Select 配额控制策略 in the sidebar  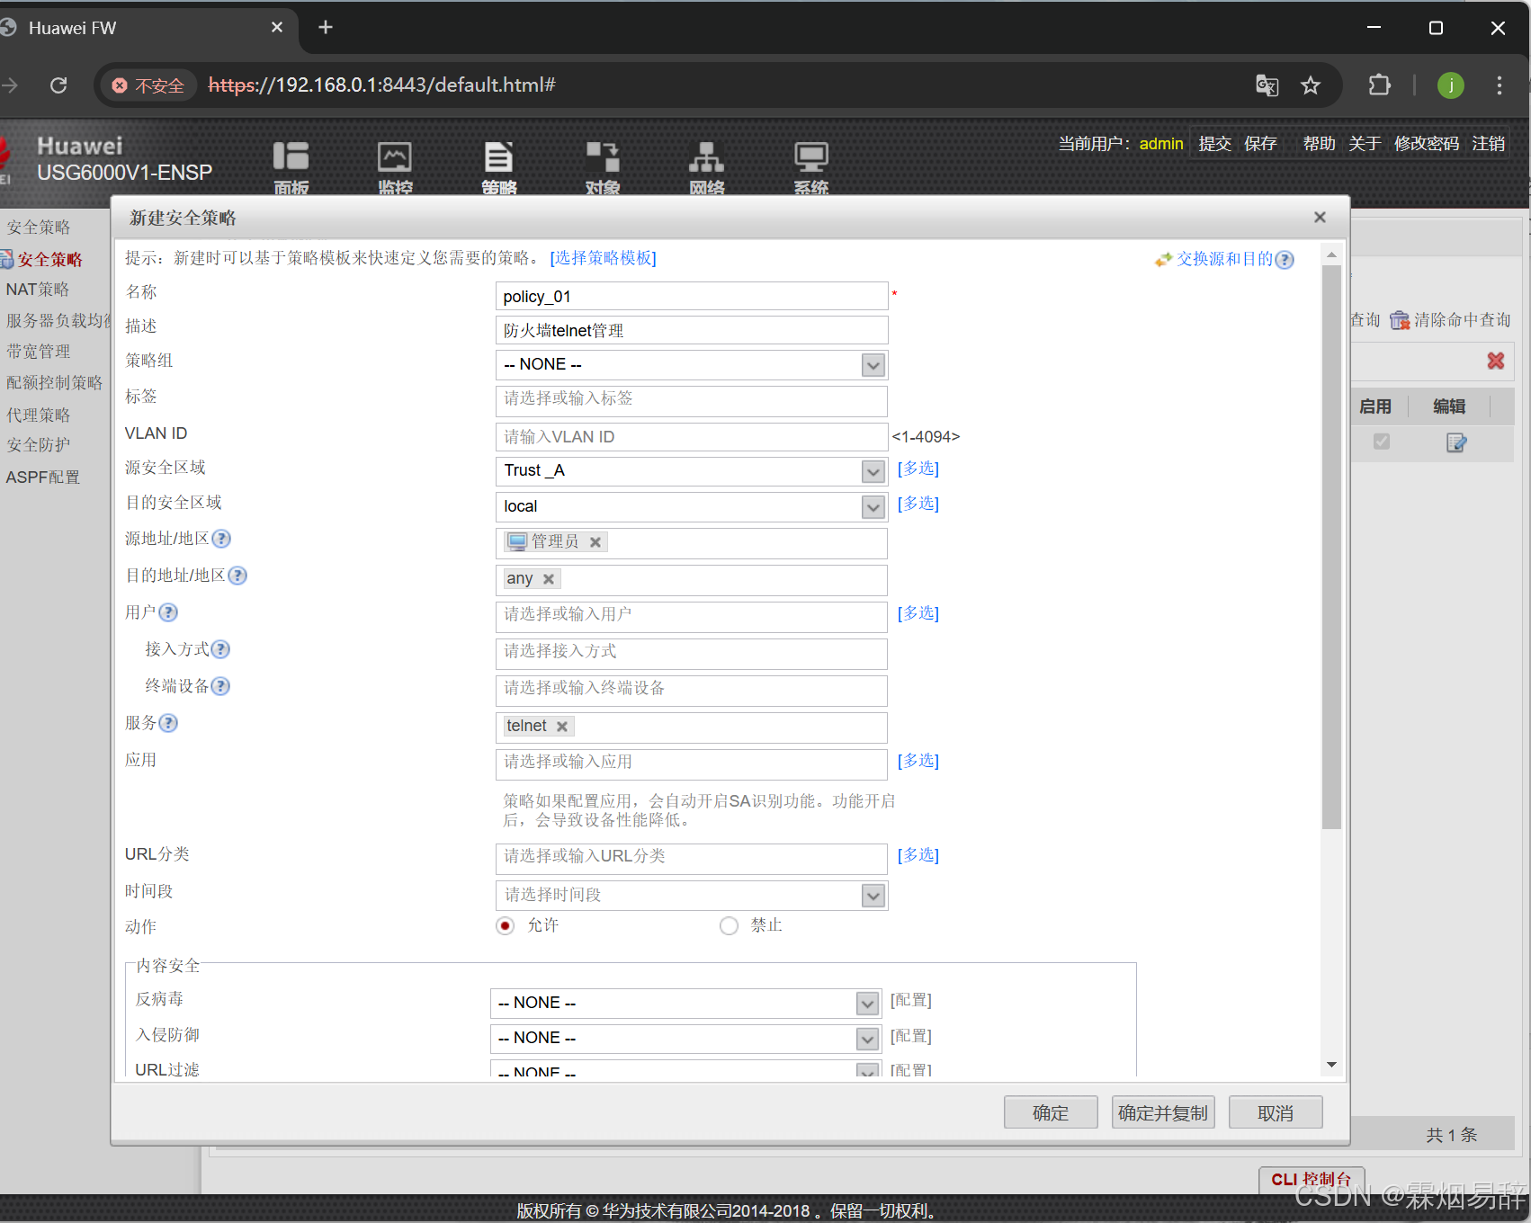coord(54,383)
